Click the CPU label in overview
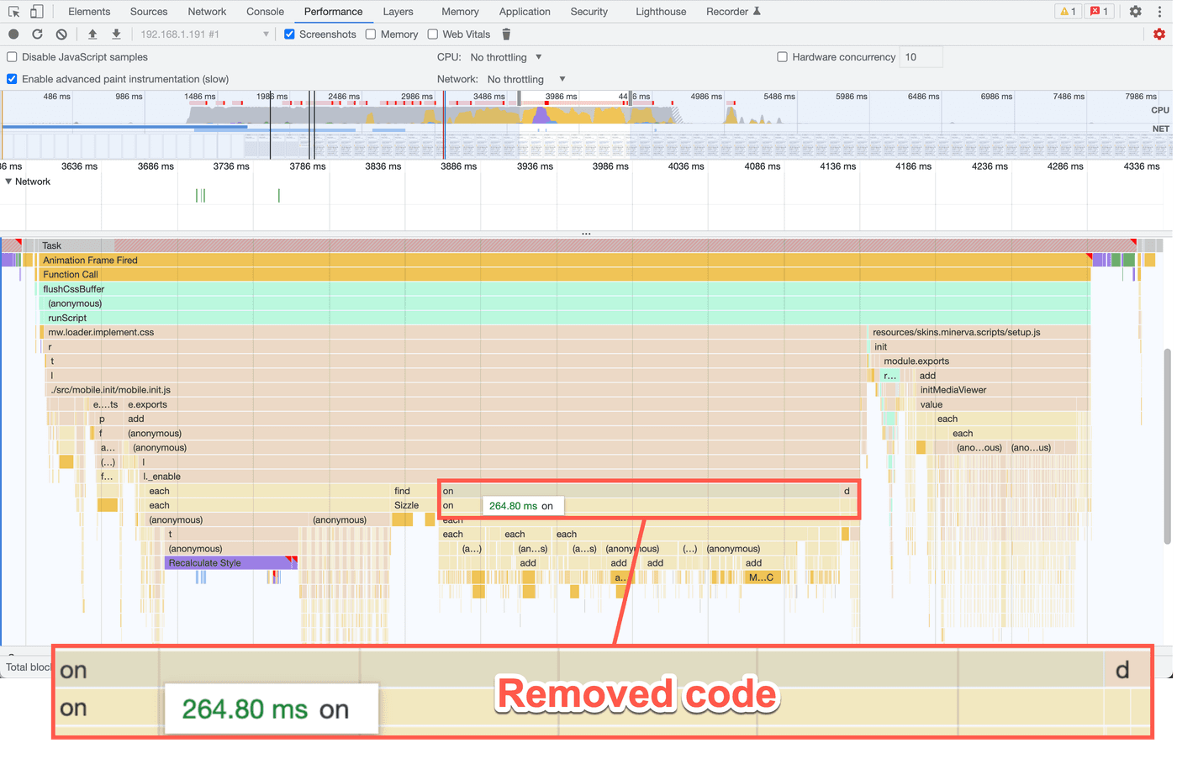The width and height of the screenshot is (1177, 780). (1160, 110)
